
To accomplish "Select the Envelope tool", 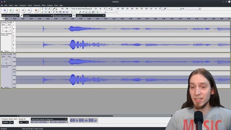I will pyautogui.click(x=46, y=9).
